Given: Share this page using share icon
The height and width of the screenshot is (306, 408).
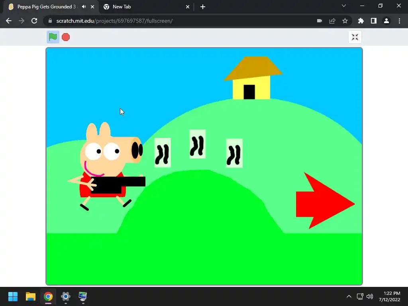Looking at the screenshot, I should (x=332, y=21).
